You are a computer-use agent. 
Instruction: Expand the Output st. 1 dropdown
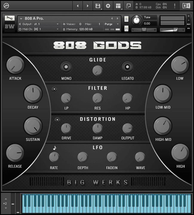pos(39,24)
